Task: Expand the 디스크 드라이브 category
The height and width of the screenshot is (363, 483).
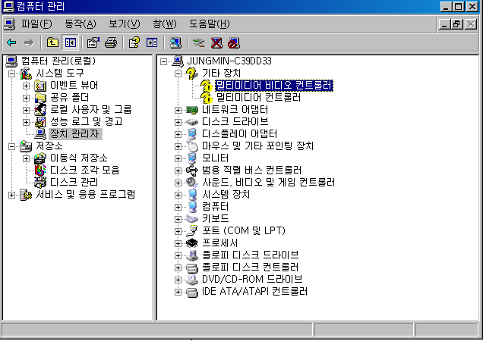Action: pyautogui.click(x=178, y=122)
